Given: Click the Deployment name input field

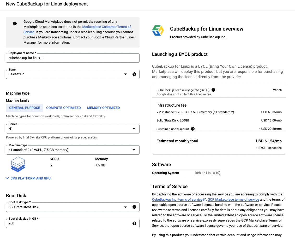Looking at the screenshot, I should pos(73,58).
